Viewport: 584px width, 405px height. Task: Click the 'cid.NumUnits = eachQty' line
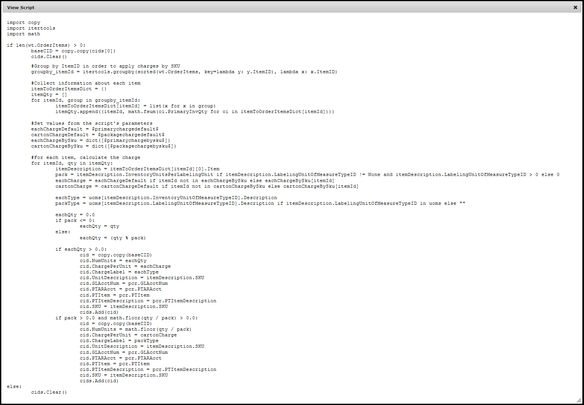pos(113,261)
